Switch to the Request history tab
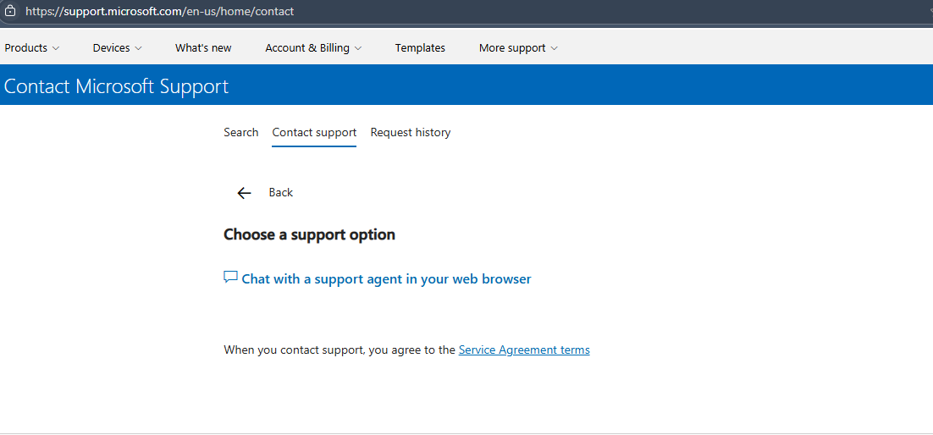This screenshot has width=933, height=435. click(411, 132)
